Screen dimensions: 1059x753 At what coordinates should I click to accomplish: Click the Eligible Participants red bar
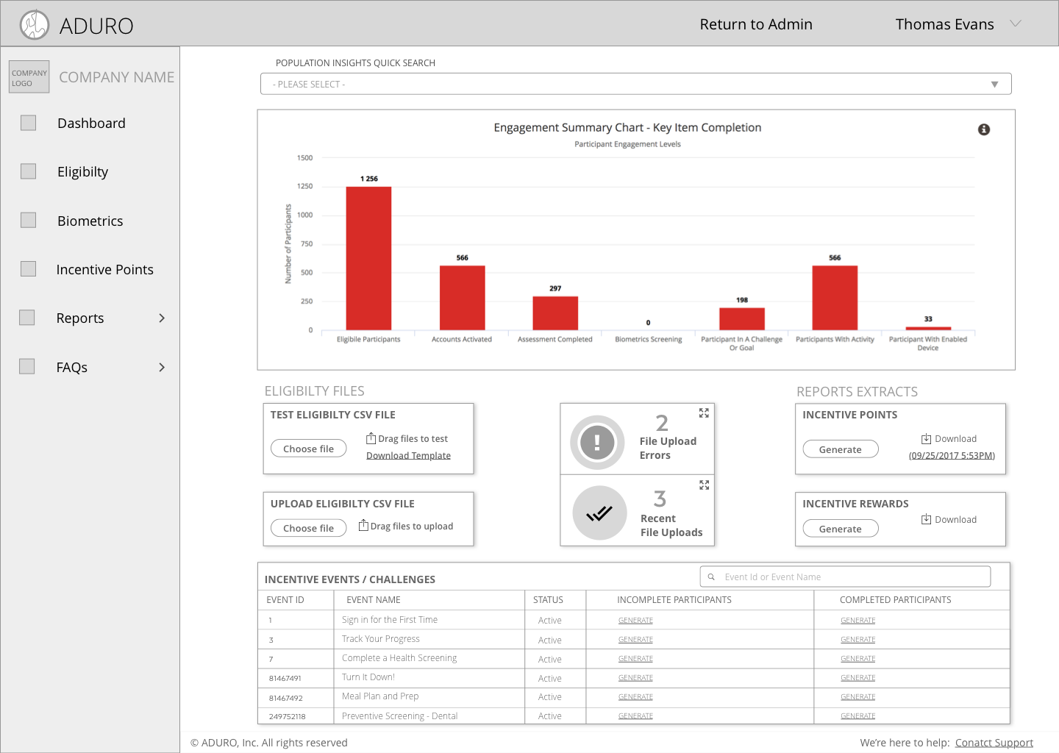pyautogui.click(x=368, y=258)
